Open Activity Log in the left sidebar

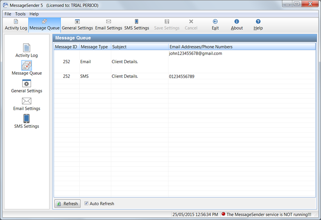tap(27, 51)
